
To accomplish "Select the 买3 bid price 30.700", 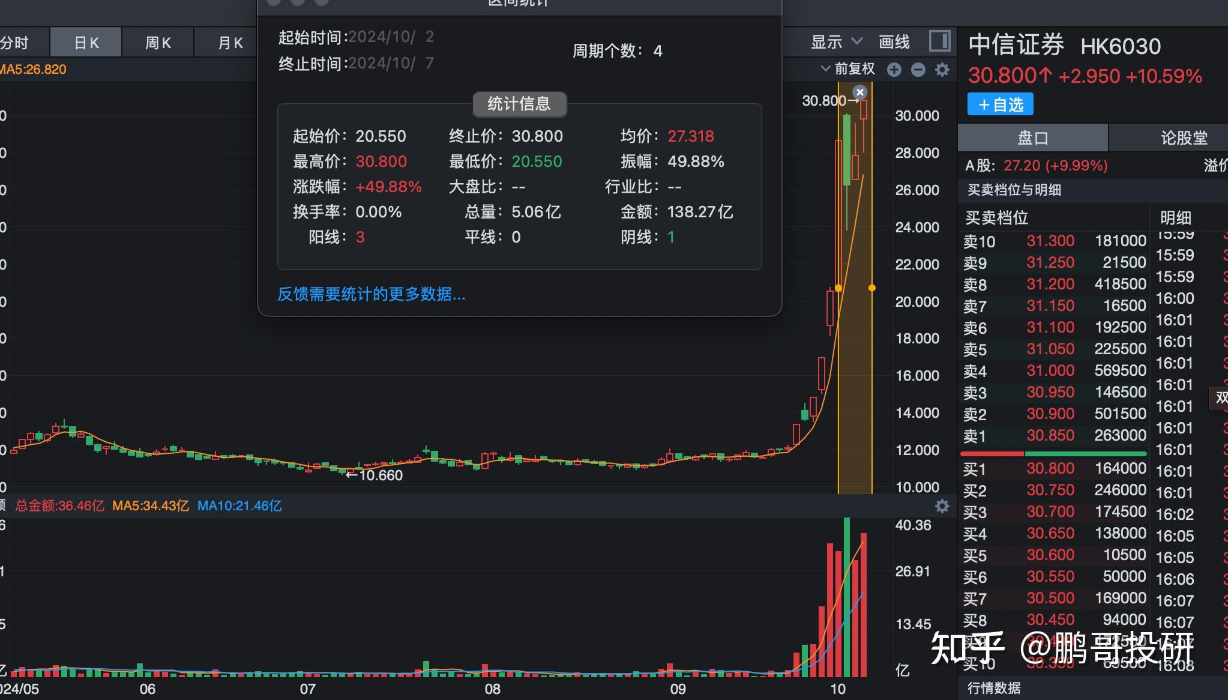I will tap(1050, 512).
